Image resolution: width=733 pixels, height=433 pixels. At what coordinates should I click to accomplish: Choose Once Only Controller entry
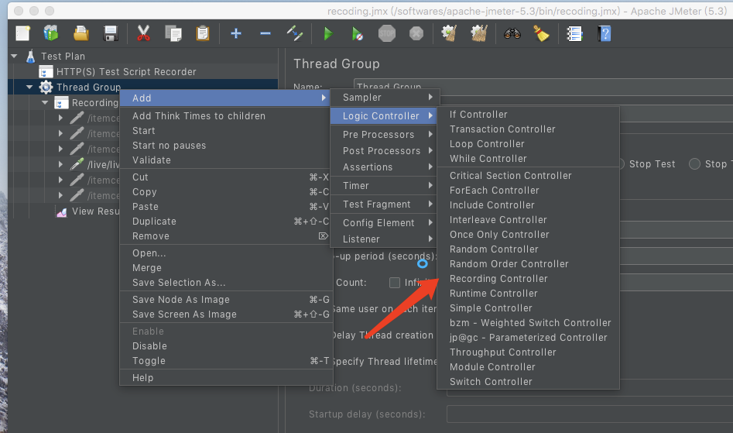[528, 235]
